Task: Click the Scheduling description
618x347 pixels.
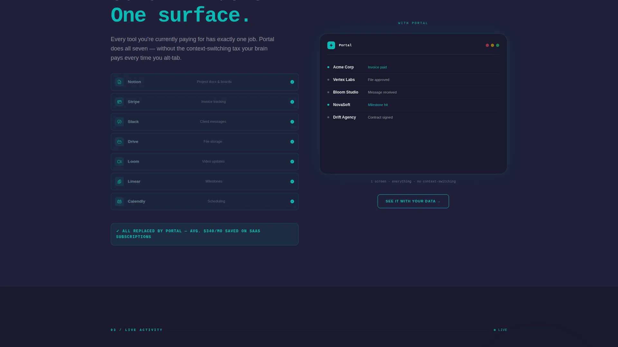Action: [216, 201]
